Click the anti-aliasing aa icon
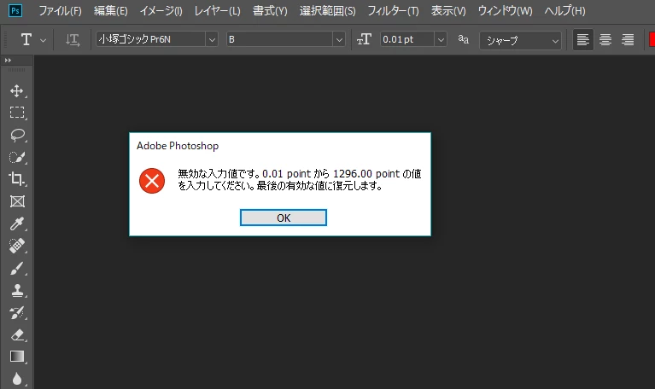Image resolution: width=655 pixels, height=389 pixels. click(463, 39)
